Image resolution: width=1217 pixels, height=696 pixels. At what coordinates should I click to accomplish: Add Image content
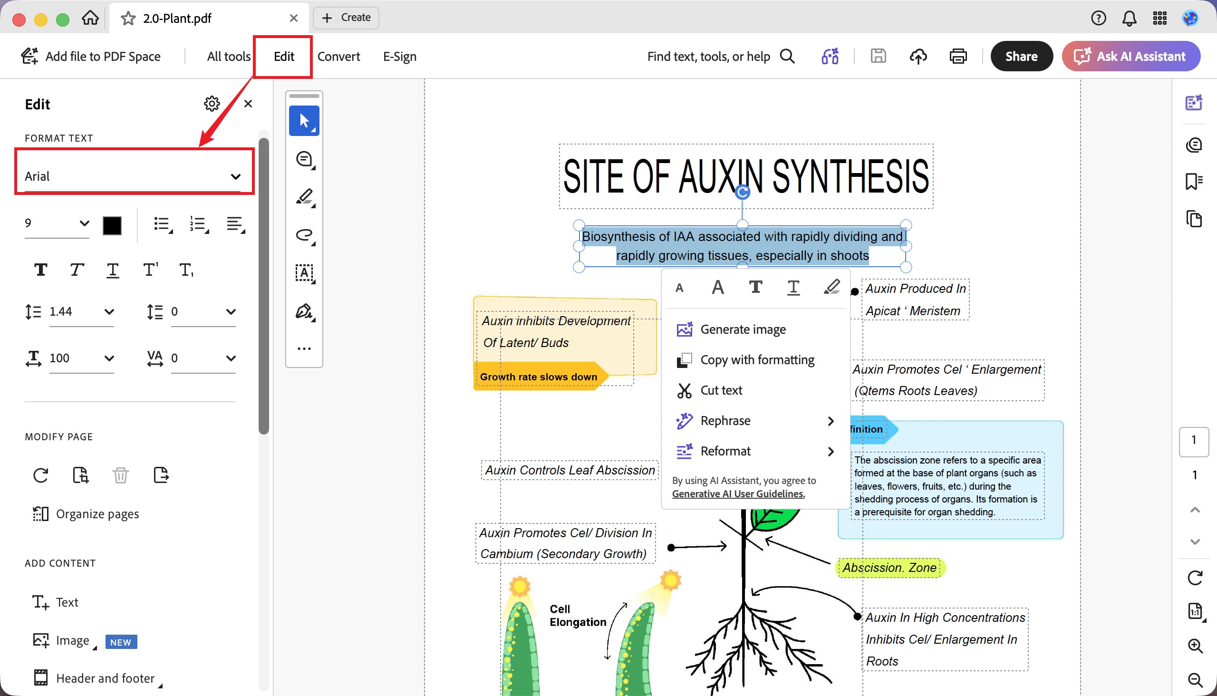click(65, 640)
